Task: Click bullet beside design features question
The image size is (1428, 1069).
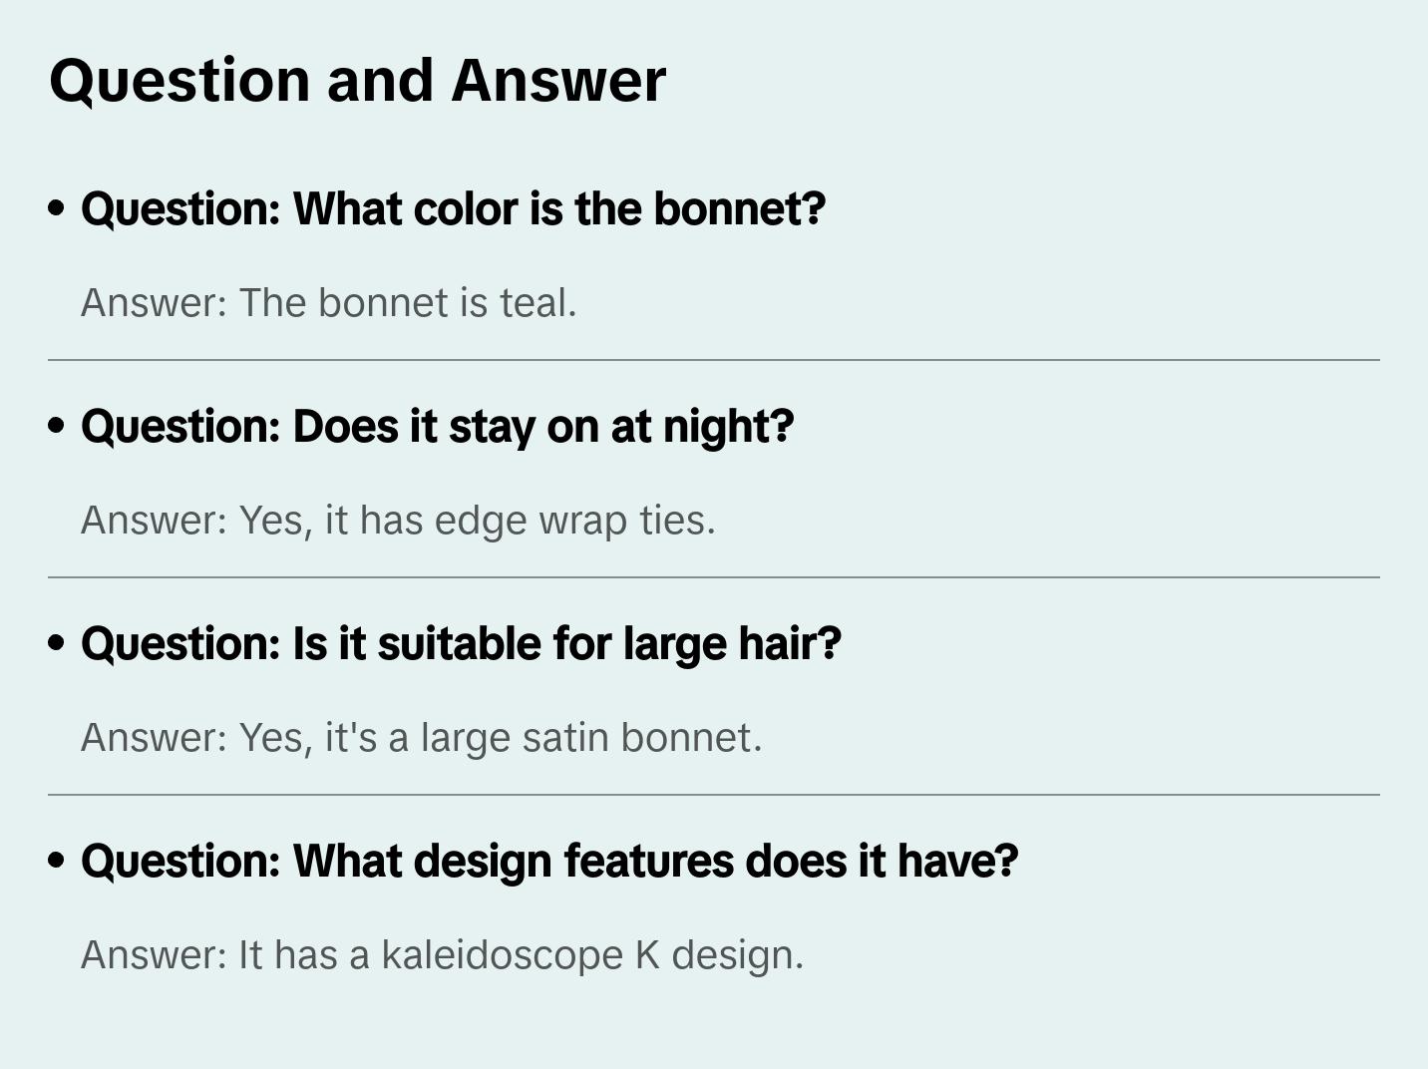Action: (57, 862)
